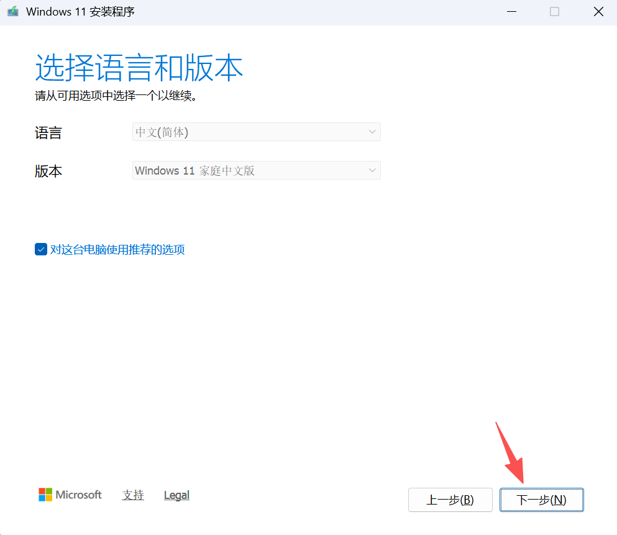Click the 选择语言和版本 heading
This screenshot has width=617, height=535.
coord(139,68)
